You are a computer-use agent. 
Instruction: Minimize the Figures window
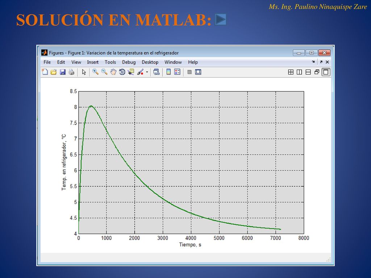click(x=299, y=53)
